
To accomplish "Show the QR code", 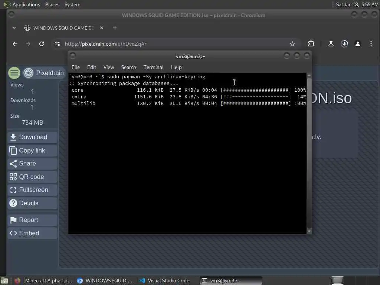I will click(33, 177).
